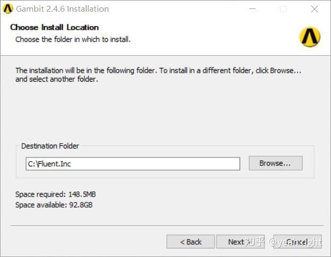Close the Gambit 2.4.6 Installation window
The height and width of the screenshot is (257, 331).
[315, 9]
